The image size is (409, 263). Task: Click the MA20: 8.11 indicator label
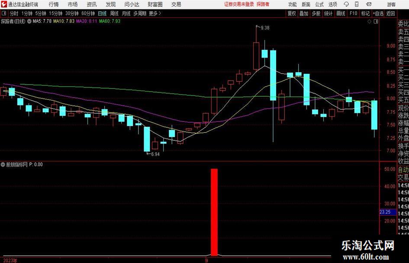(87, 21)
